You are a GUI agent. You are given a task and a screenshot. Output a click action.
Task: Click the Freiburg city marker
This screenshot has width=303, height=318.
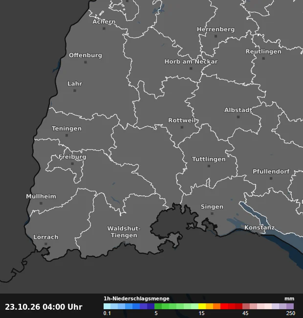72,164
